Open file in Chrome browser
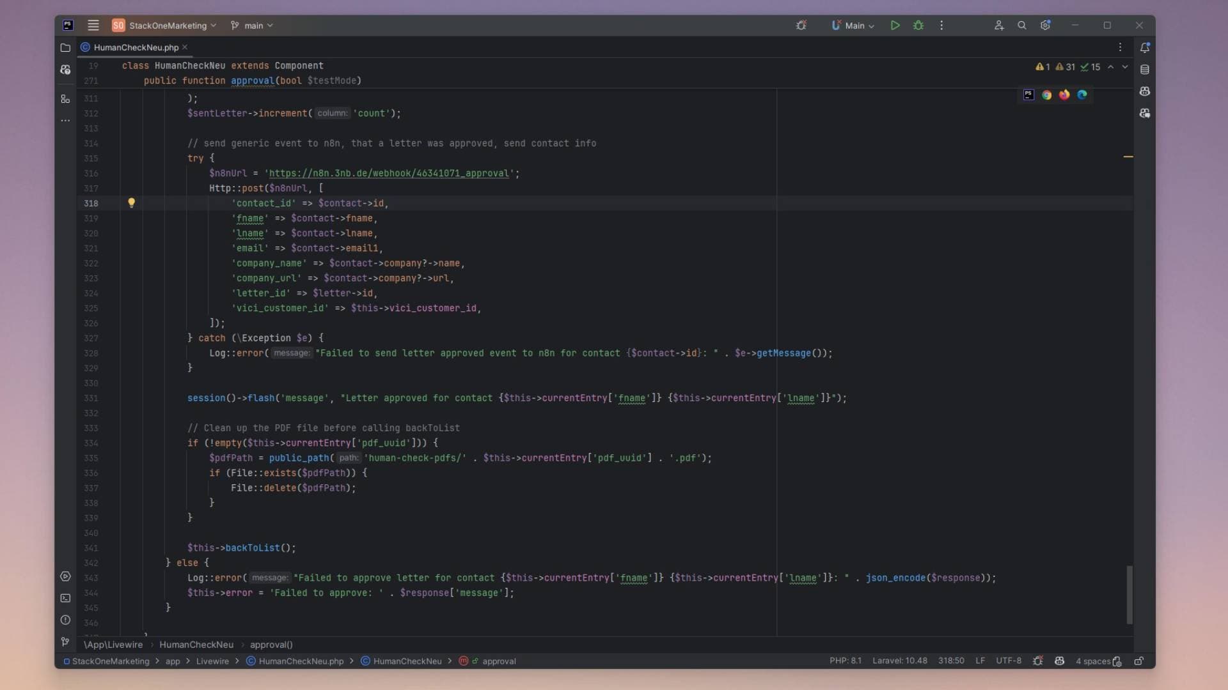This screenshot has height=690, width=1228. (1046, 95)
